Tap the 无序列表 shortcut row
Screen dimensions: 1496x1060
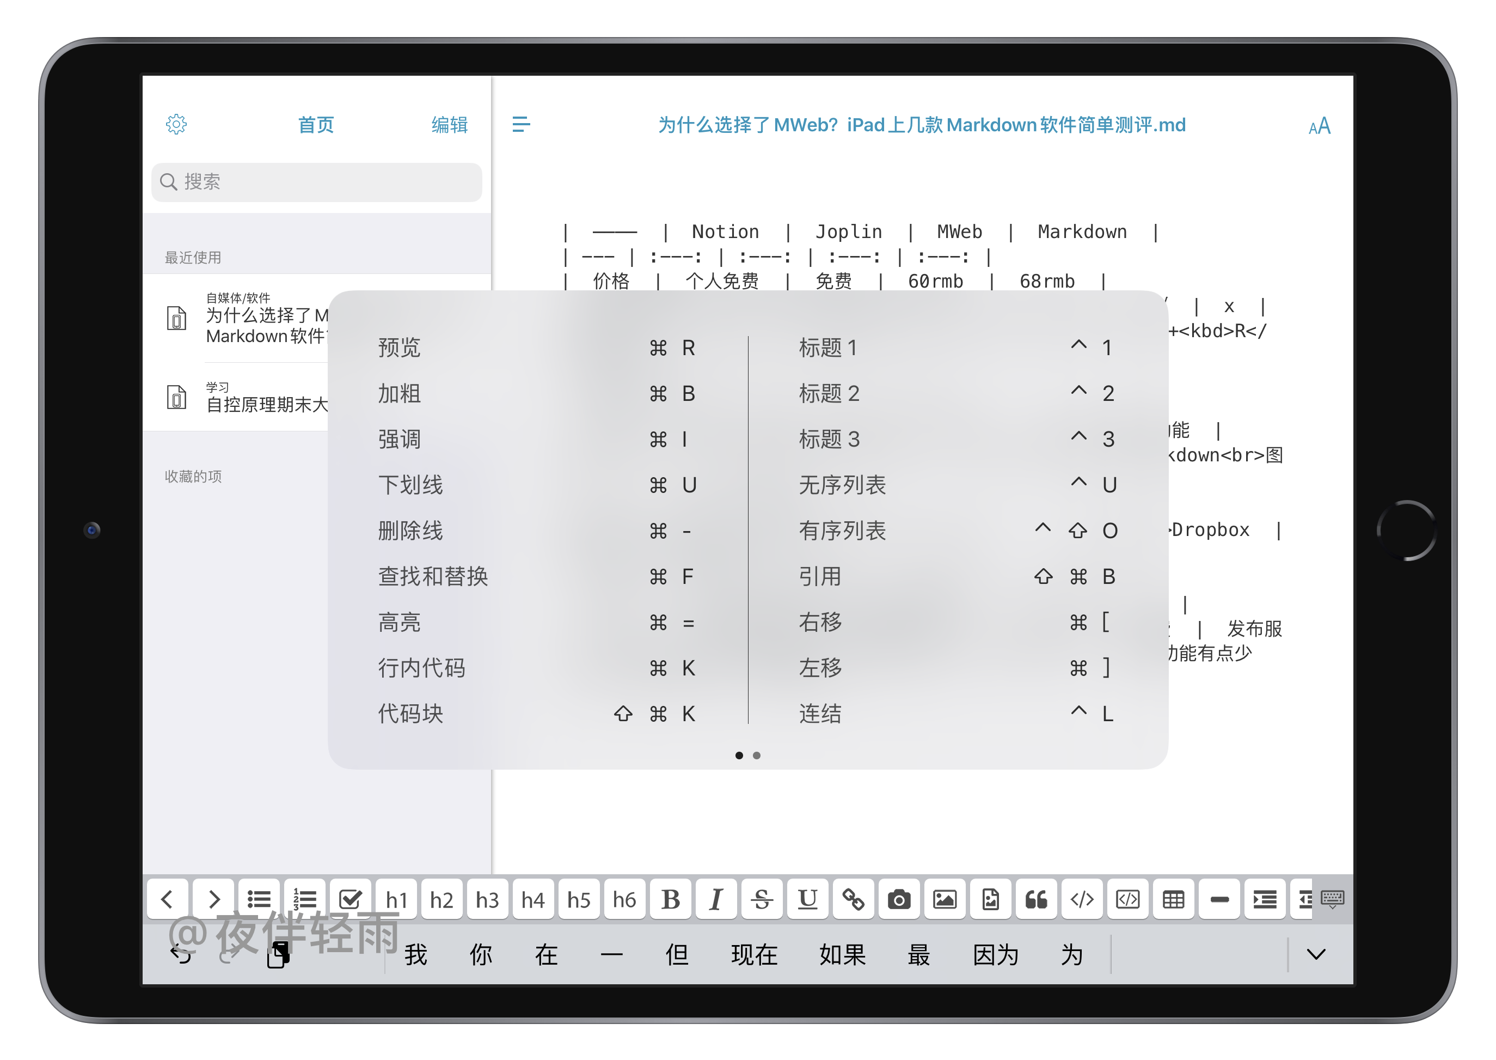(x=958, y=484)
